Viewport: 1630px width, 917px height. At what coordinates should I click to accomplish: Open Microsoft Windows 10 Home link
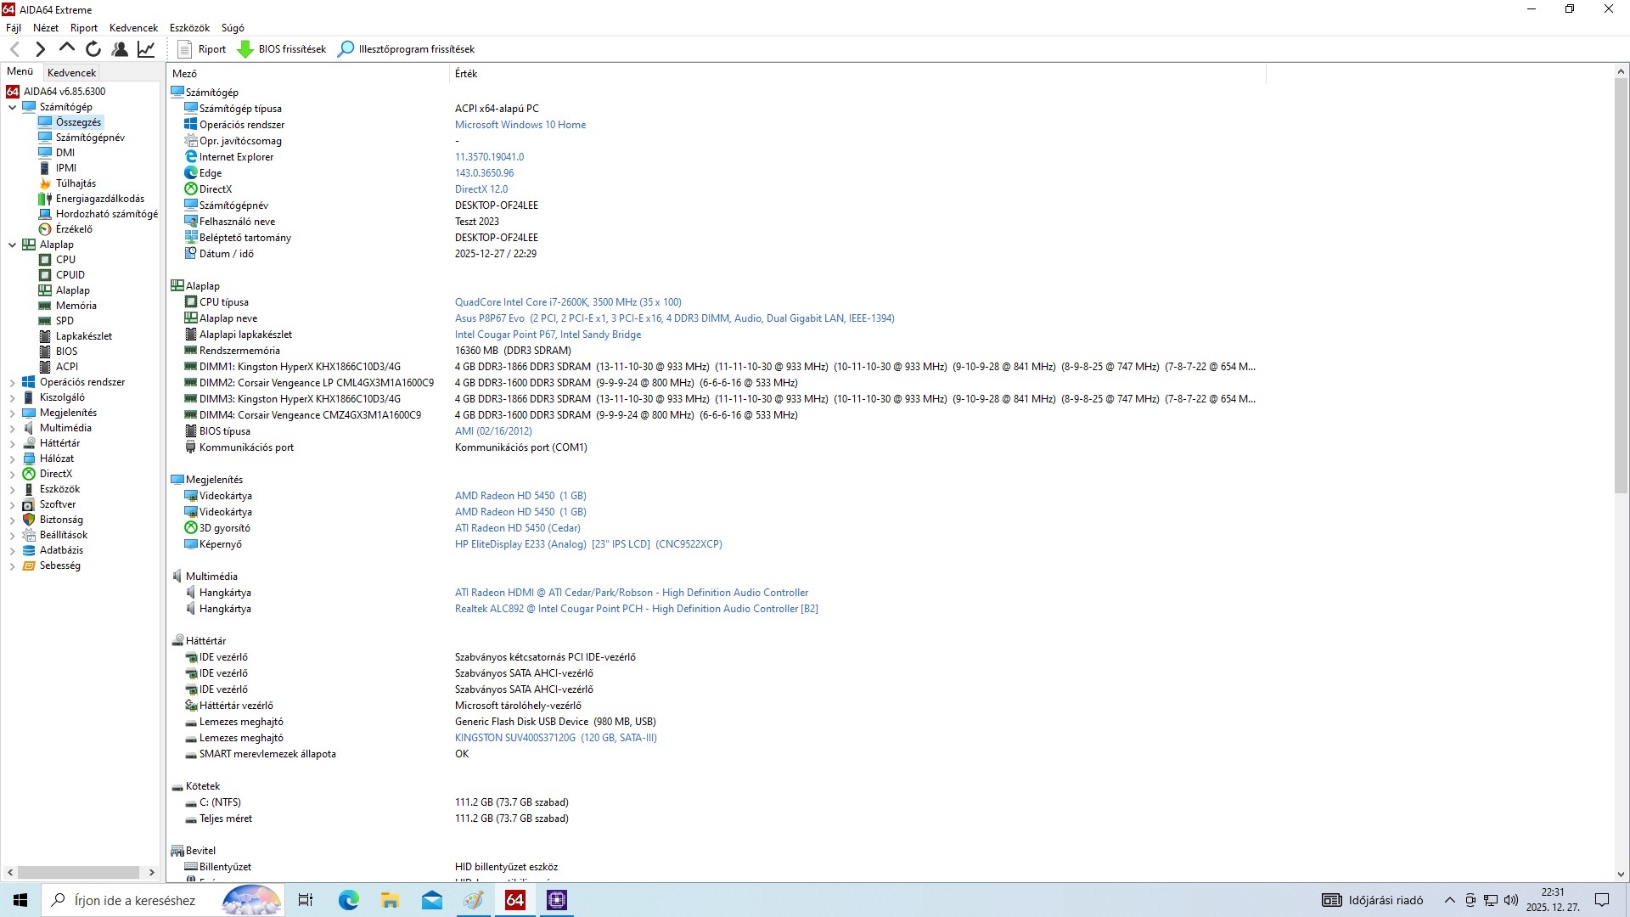(520, 125)
